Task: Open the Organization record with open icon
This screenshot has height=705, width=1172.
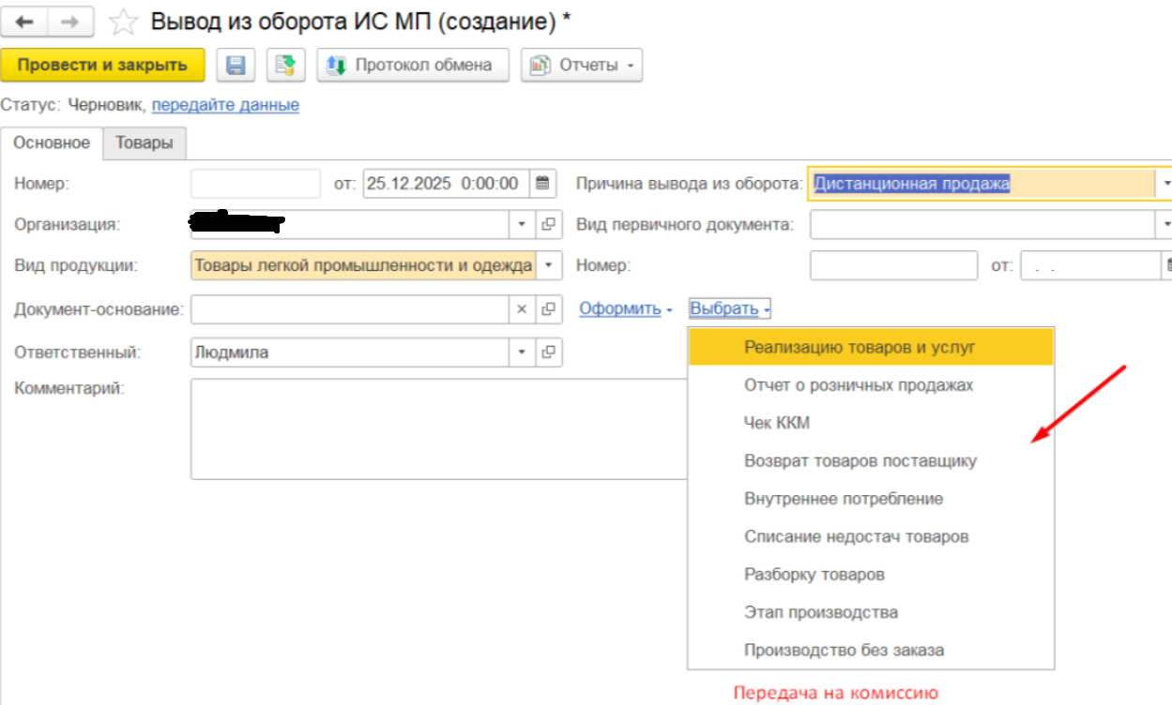Action: tap(549, 225)
